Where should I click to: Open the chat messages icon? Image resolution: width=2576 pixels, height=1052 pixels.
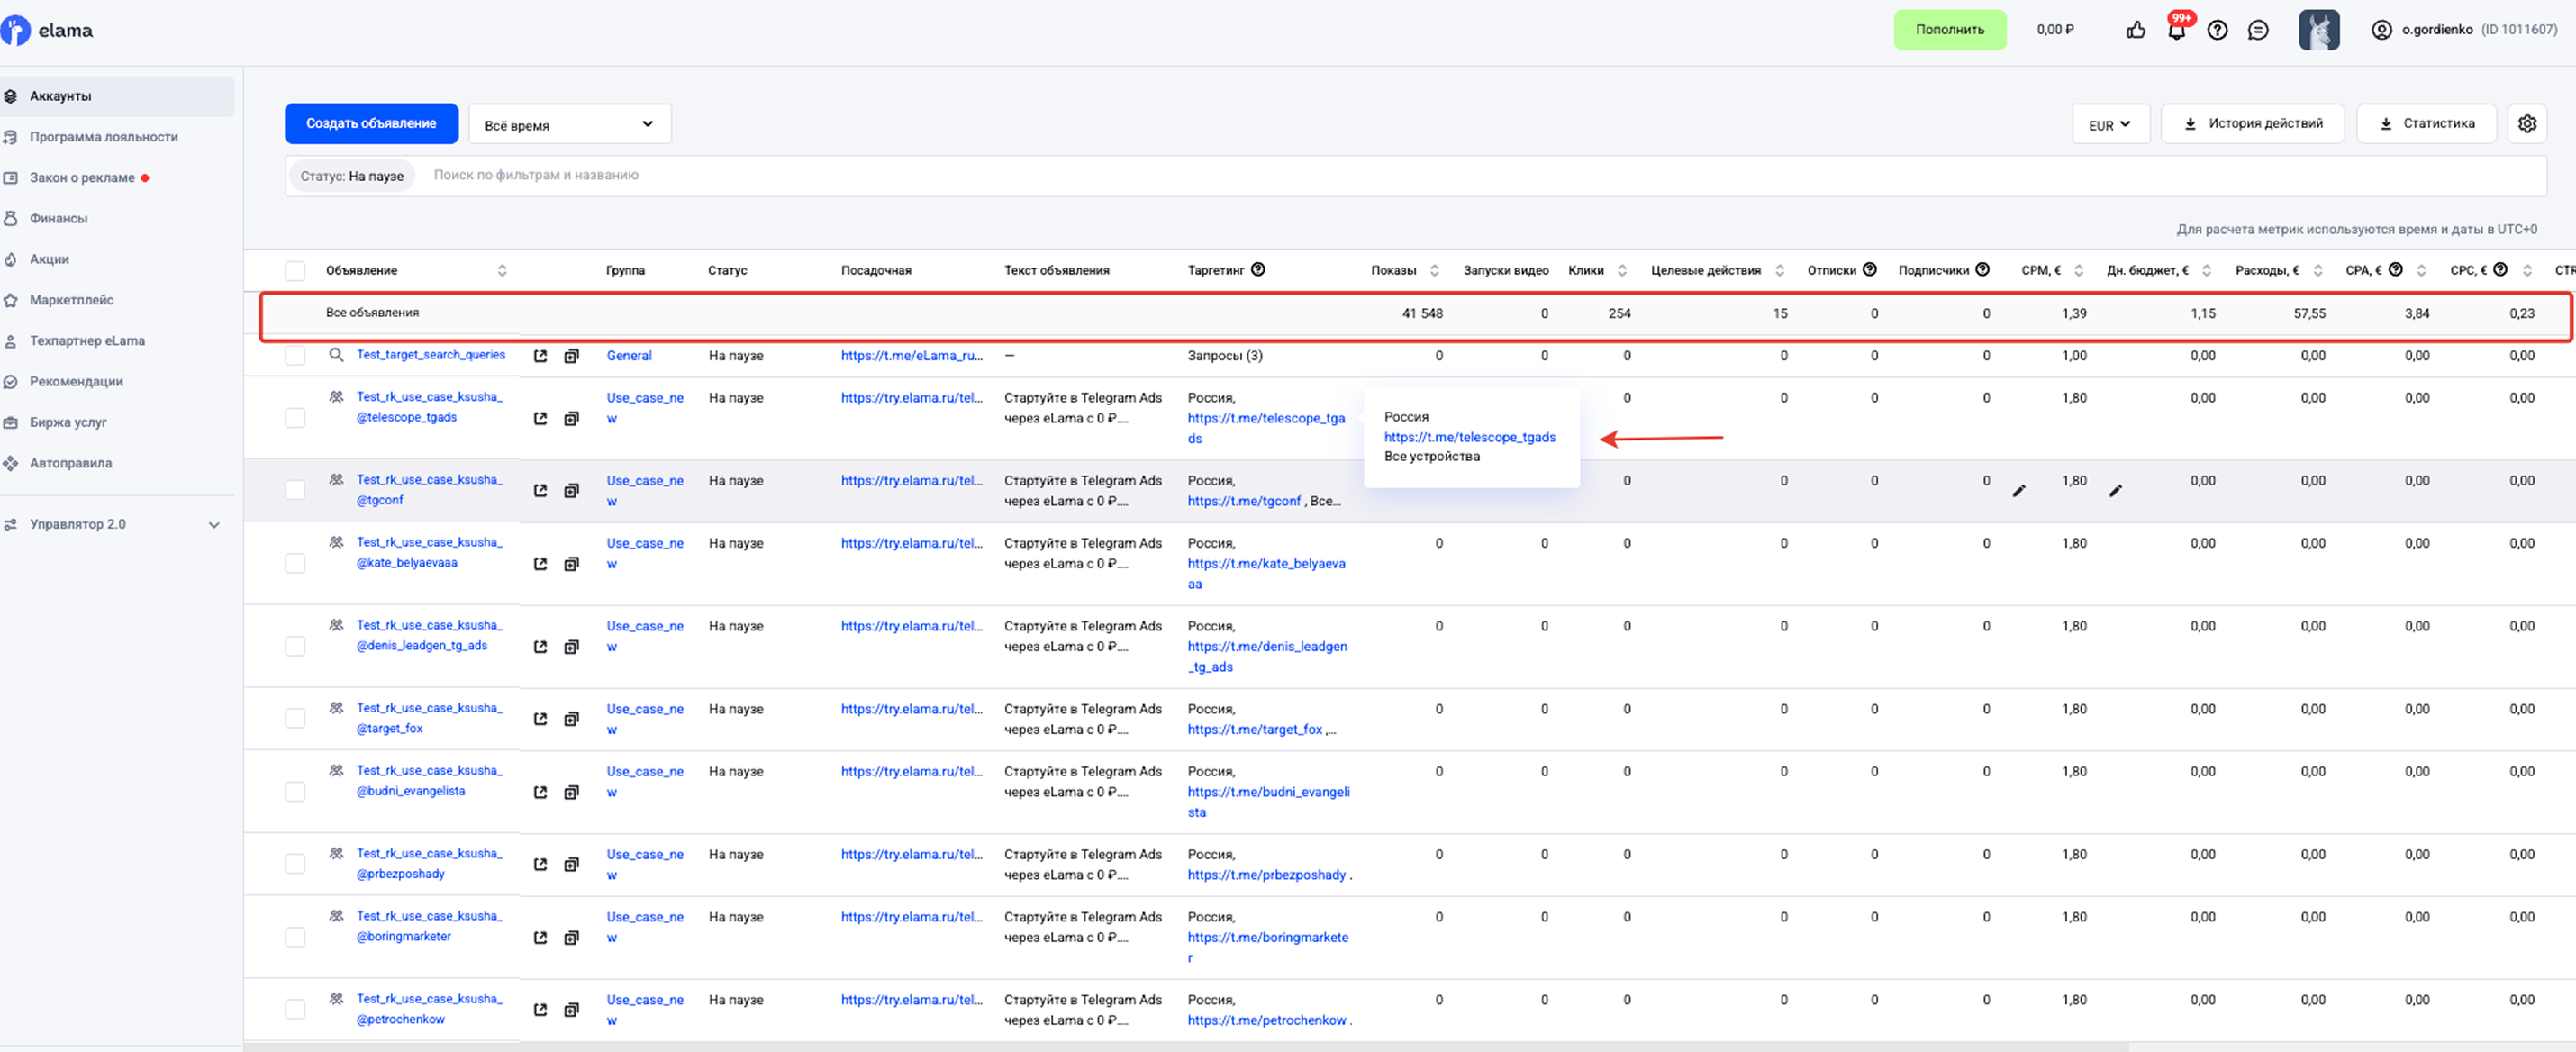[x=2258, y=30]
